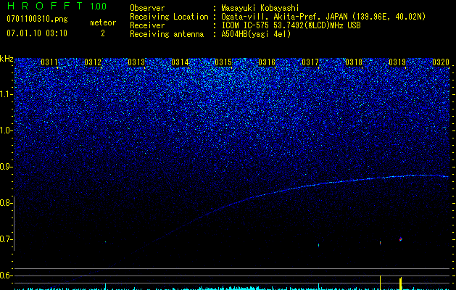Click the Receiver field label

tap(147, 25)
